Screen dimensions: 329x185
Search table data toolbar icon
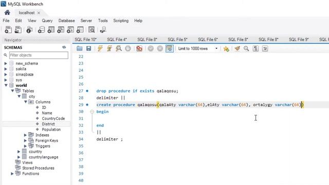coord(92,30)
